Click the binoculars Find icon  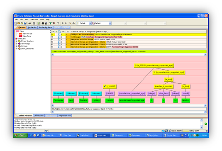[43, 23]
